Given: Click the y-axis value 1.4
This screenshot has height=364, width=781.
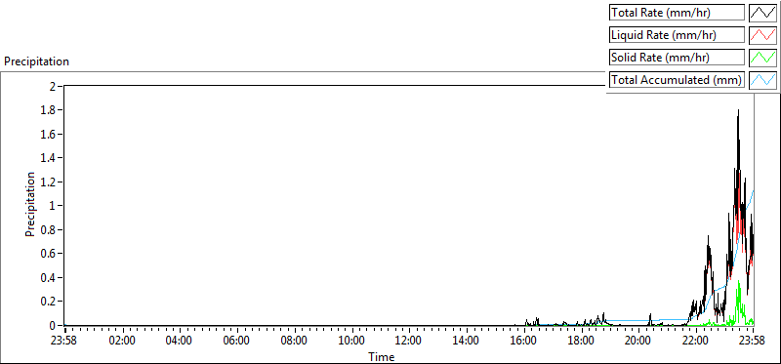Looking at the screenshot, I should (48, 158).
